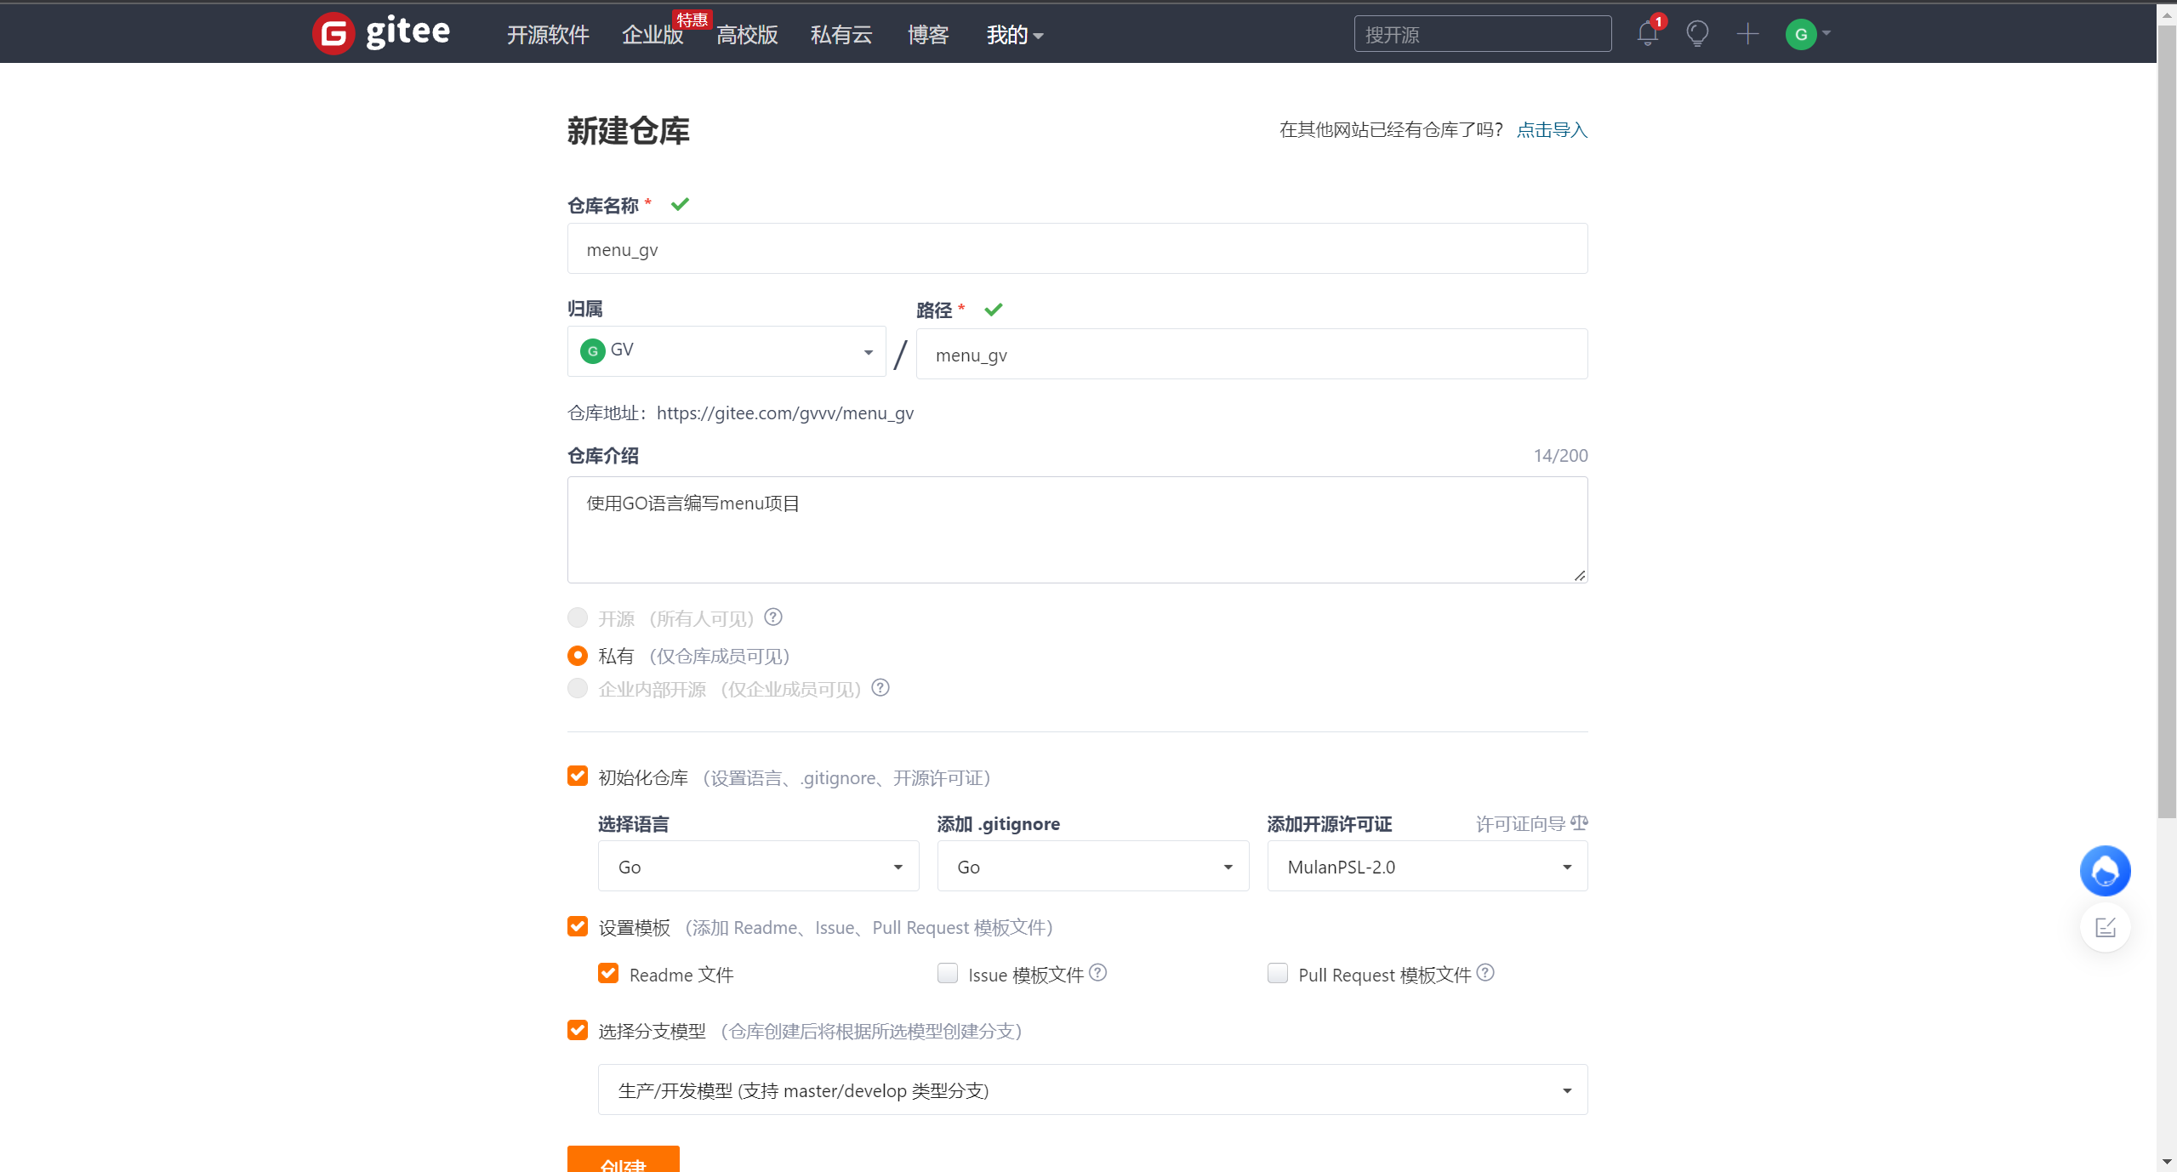Viewport: 2177px width, 1172px height.
Task: Open the notifications bell icon
Action: tap(1647, 34)
